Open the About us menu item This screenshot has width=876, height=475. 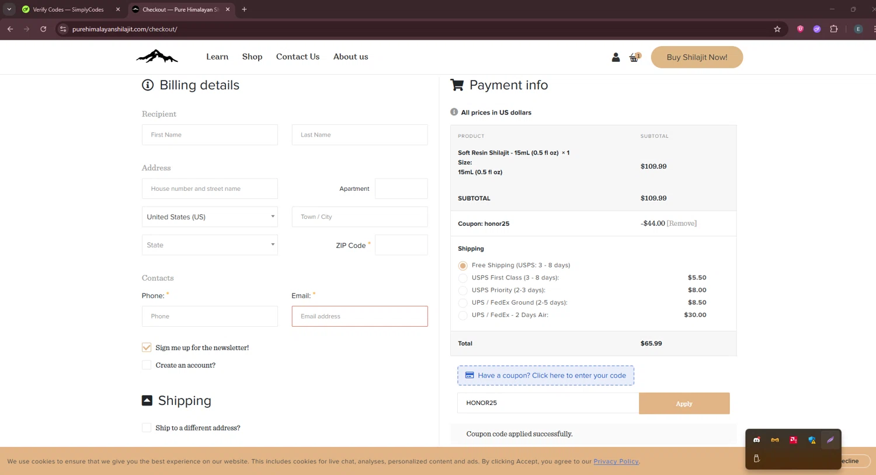(350, 57)
